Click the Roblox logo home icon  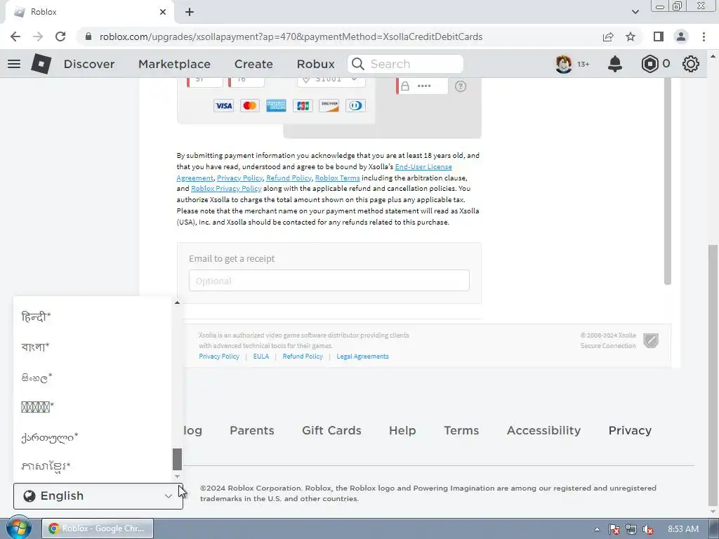41,64
